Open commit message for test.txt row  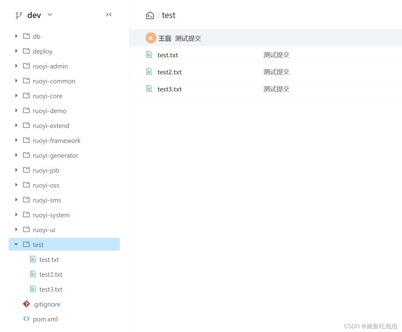pyautogui.click(x=276, y=55)
